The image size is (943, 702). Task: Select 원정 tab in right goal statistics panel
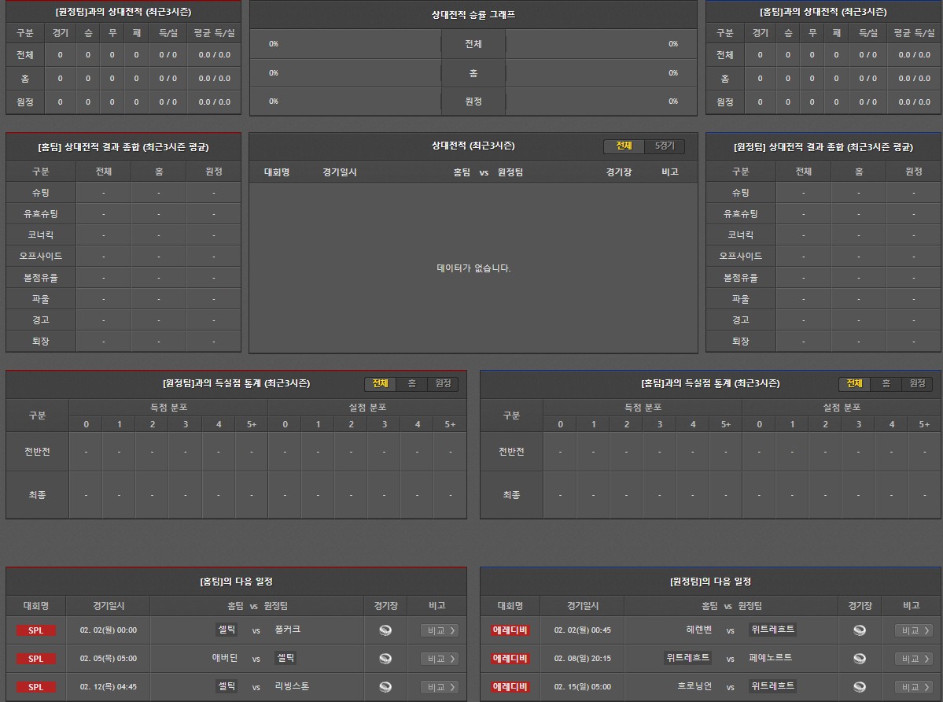pyautogui.click(x=917, y=383)
